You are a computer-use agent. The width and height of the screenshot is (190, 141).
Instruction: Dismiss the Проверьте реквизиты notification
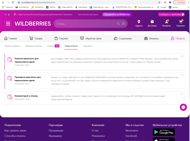[182, 74]
